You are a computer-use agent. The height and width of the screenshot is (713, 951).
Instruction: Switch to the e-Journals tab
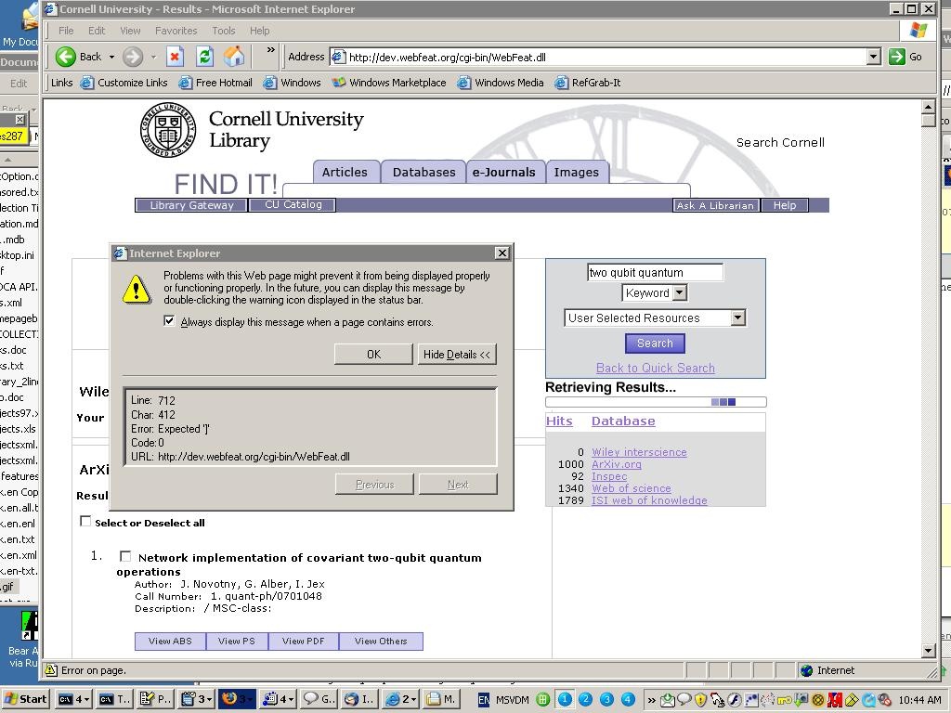504,172
